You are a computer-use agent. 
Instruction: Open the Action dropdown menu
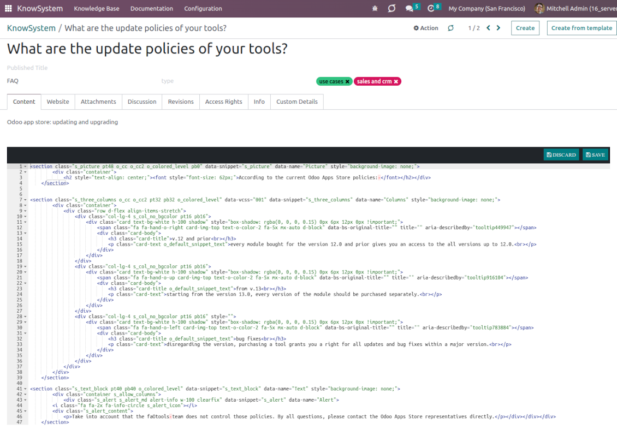[426, 28]
